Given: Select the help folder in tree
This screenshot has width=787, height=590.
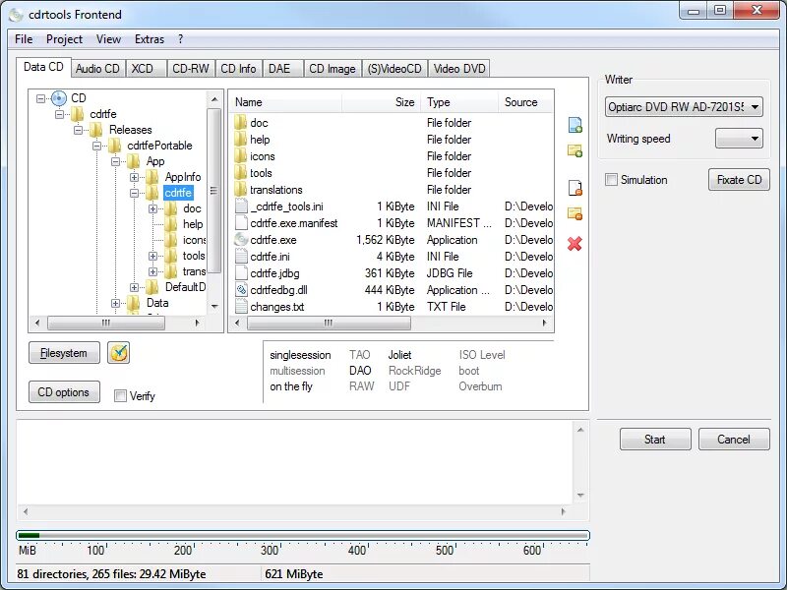Looking at the screenshot, I should [193, 224].
